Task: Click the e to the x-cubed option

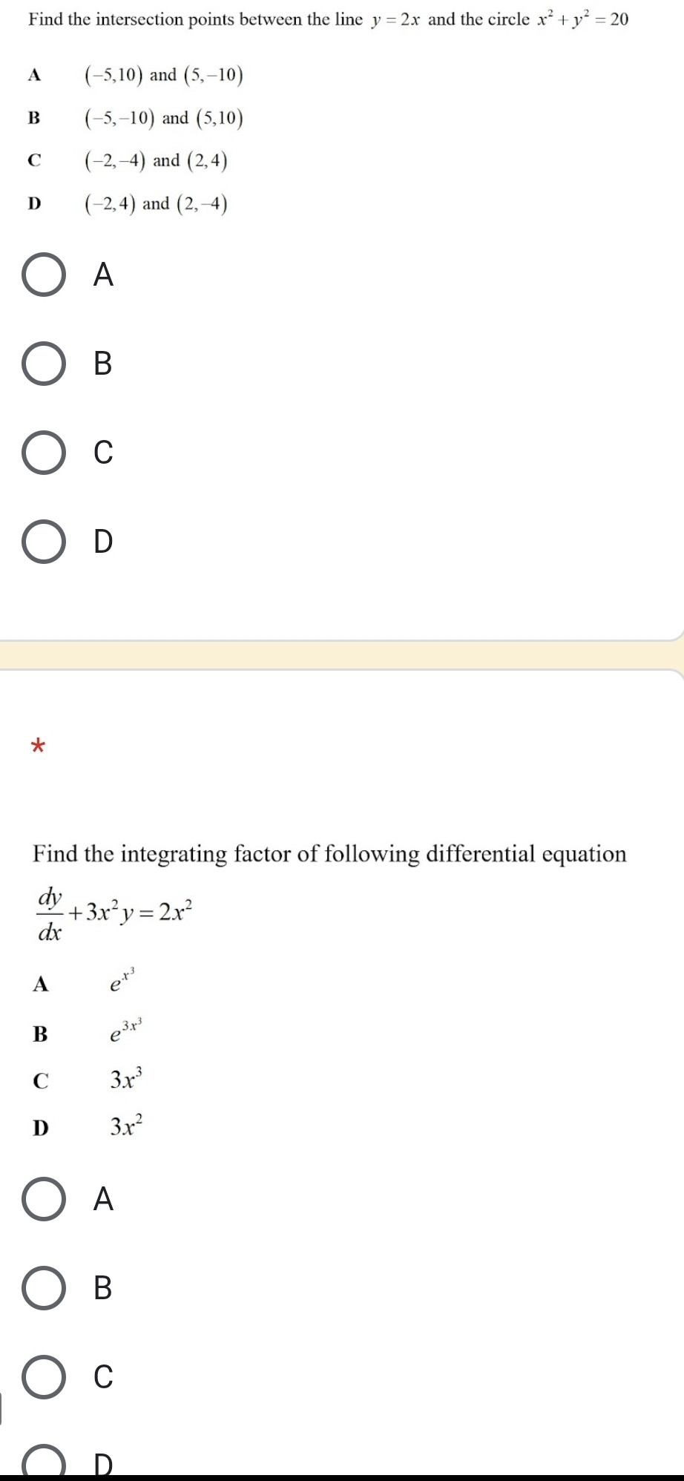Action: point(122,982)
